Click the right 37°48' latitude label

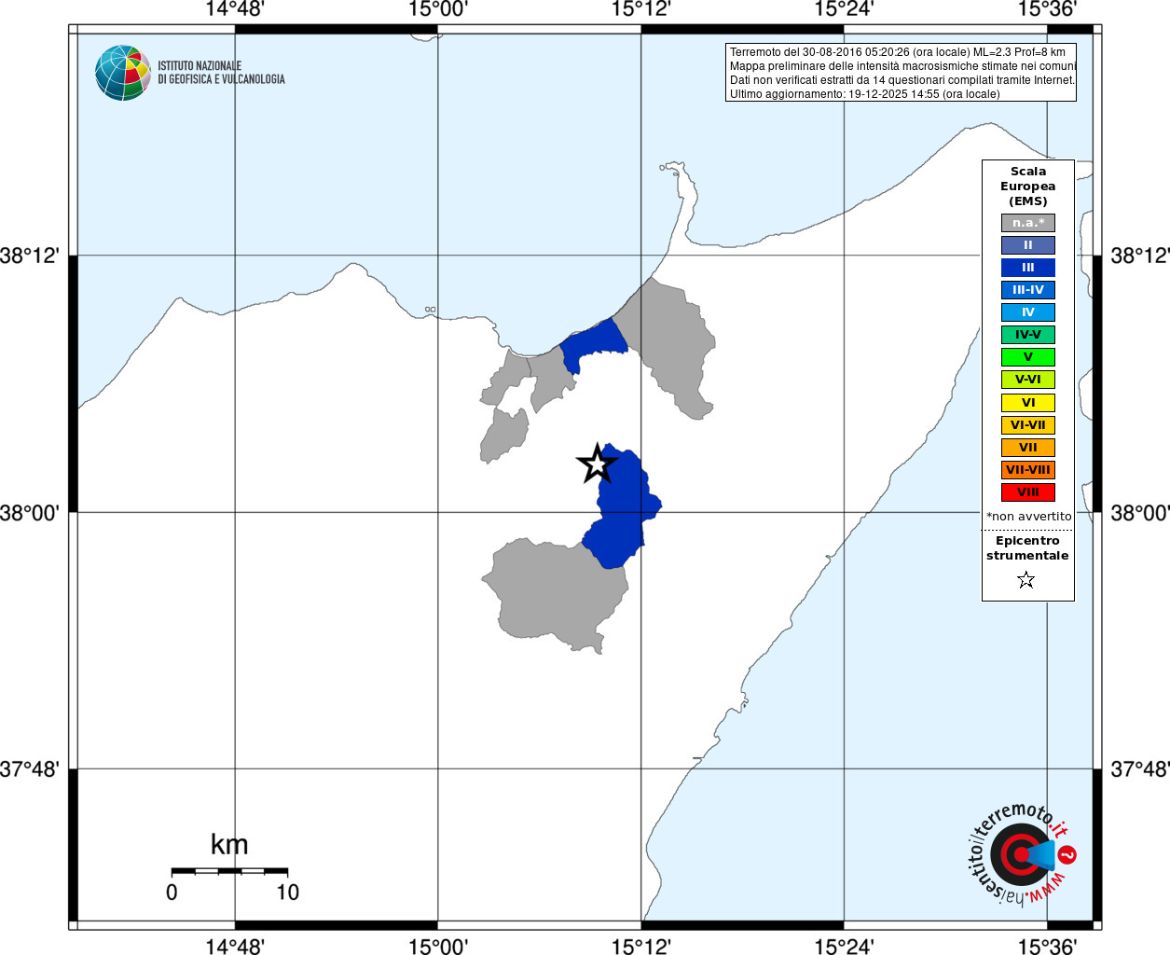[x=1139, y=770]
